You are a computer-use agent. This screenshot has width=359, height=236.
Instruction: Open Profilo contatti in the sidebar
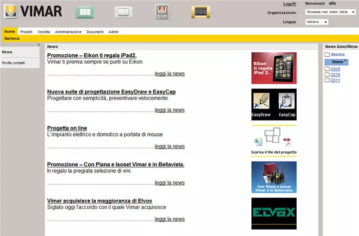click(x=19, y=63)
